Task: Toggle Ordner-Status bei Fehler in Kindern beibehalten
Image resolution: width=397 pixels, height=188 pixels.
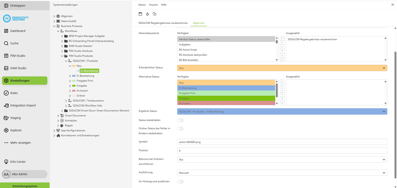Action: click(180, 129)
